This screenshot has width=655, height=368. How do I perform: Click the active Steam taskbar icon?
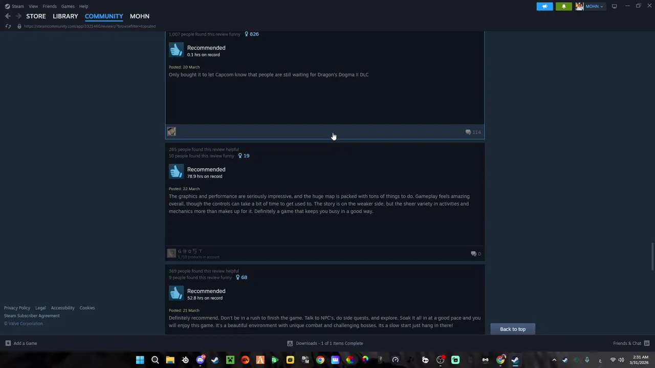pos(515,360)
